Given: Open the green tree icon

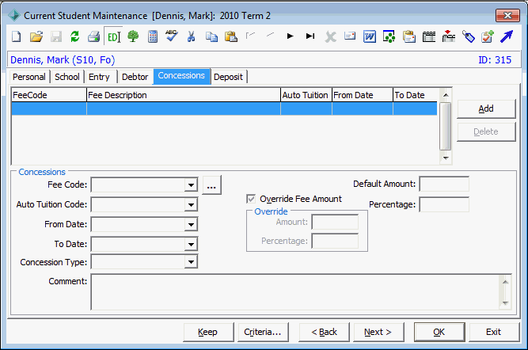Looking at the screenshot, I should 133,36.
